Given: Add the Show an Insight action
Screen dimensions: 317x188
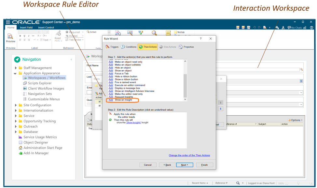Looking at the screenshot, I should point(111,100).
